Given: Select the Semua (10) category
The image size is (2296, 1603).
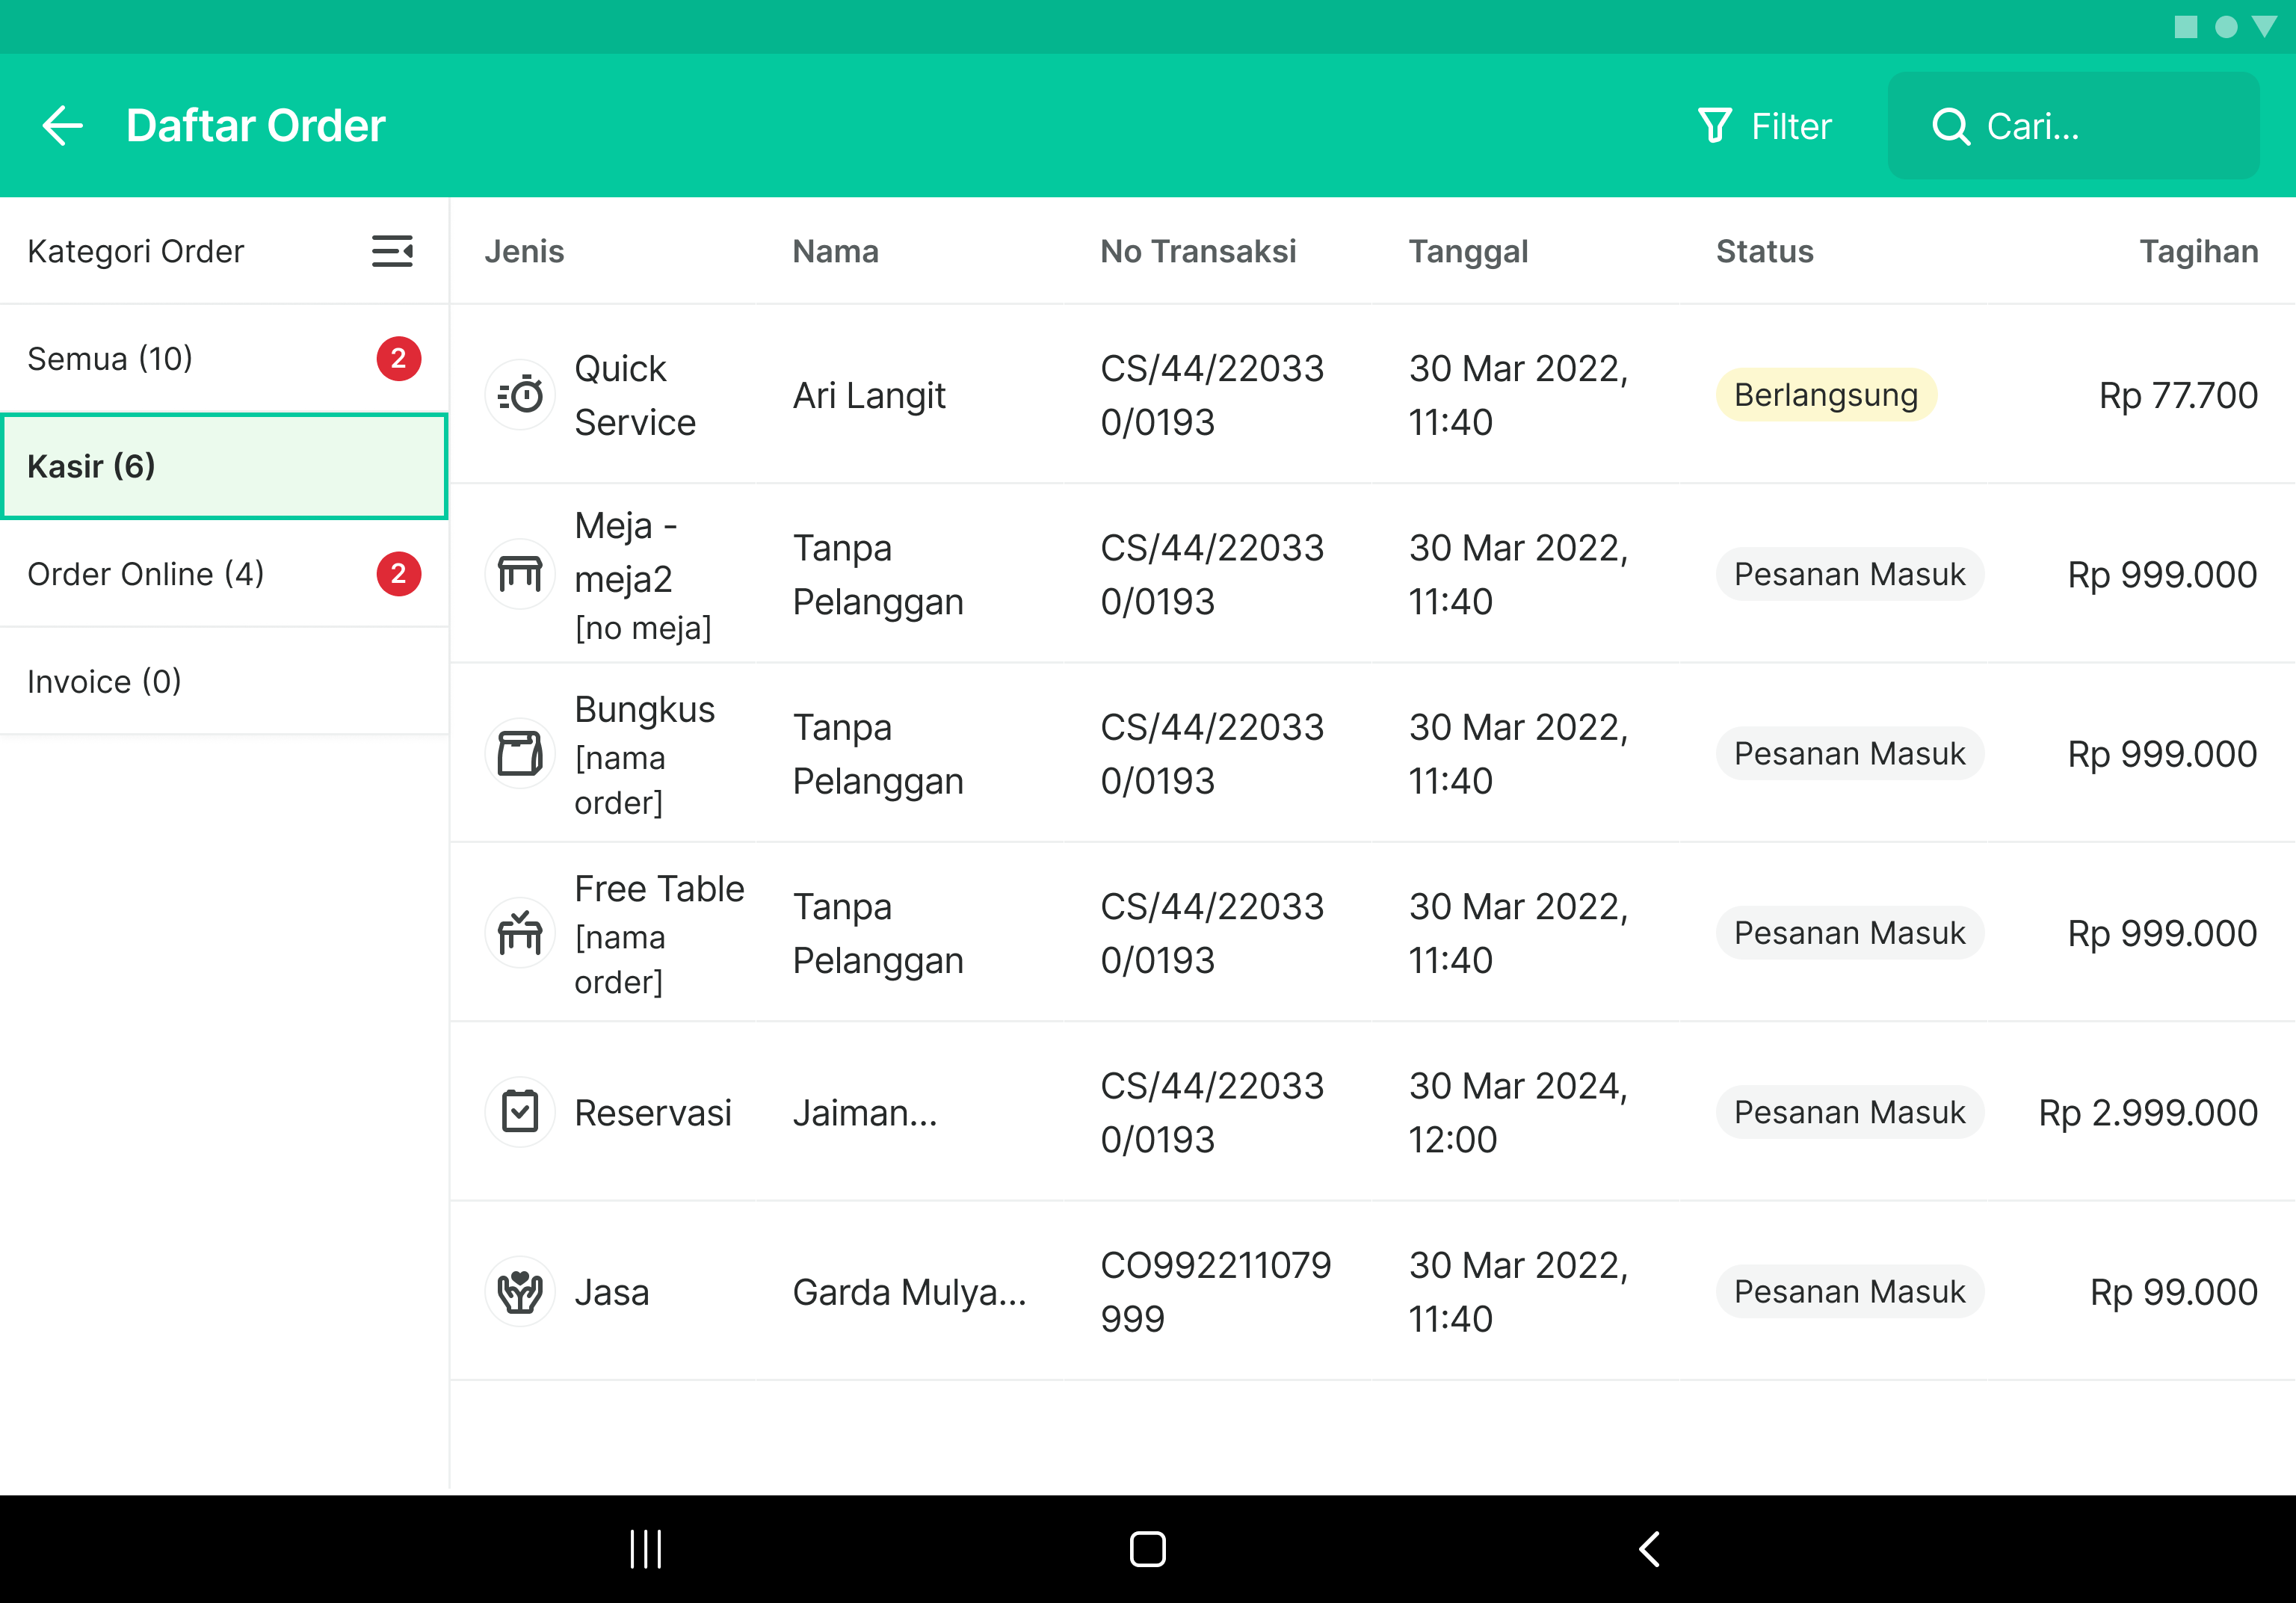Looking at the screenshot, I should (x=110, y=358).
